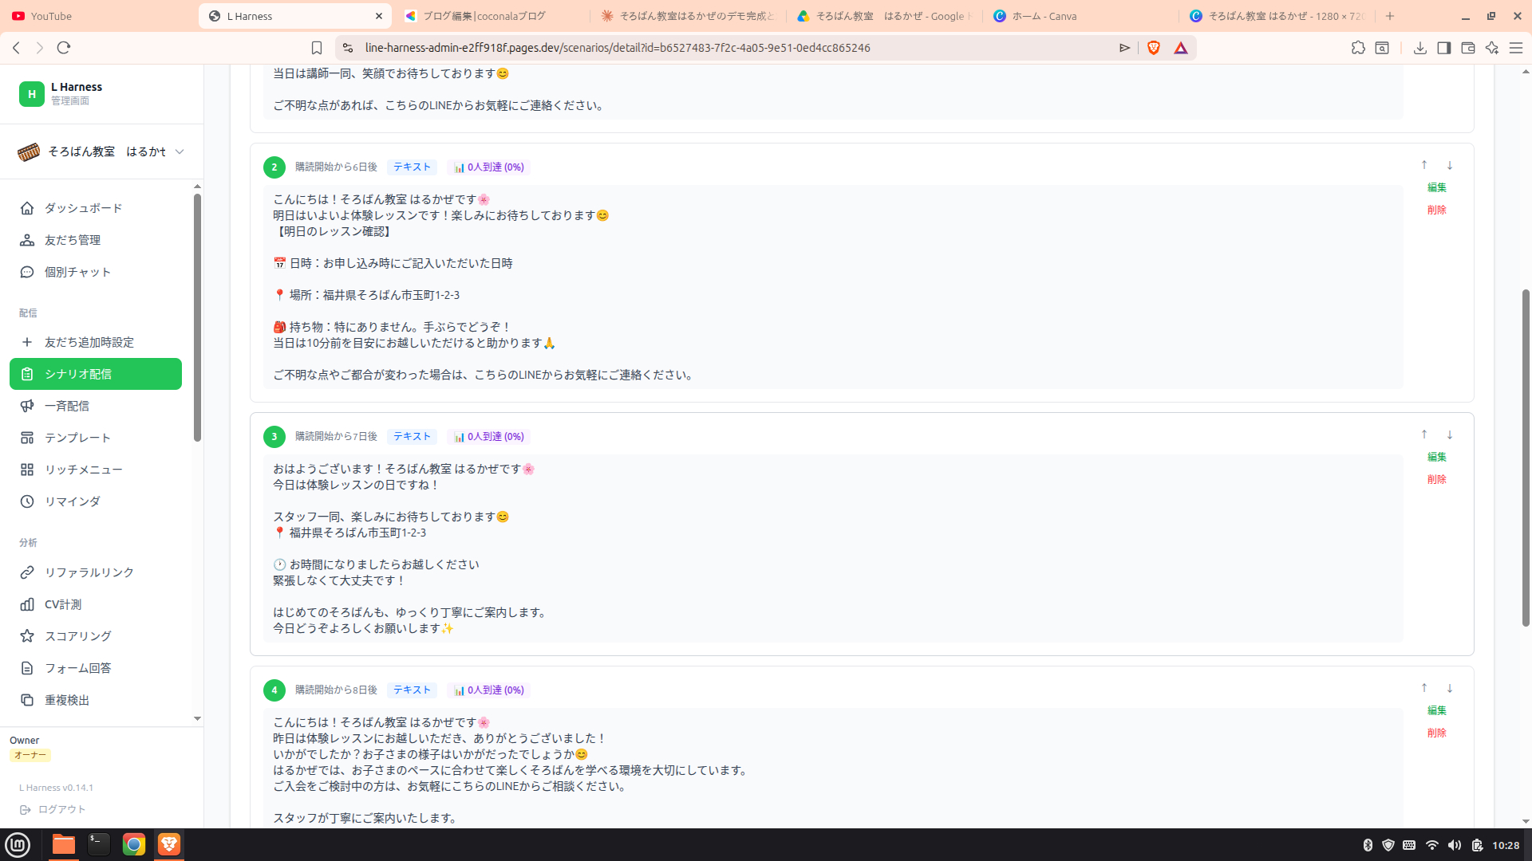Close the L Harness tab
The height and width of the screenshot is (861, 1532).
(379, 16)
